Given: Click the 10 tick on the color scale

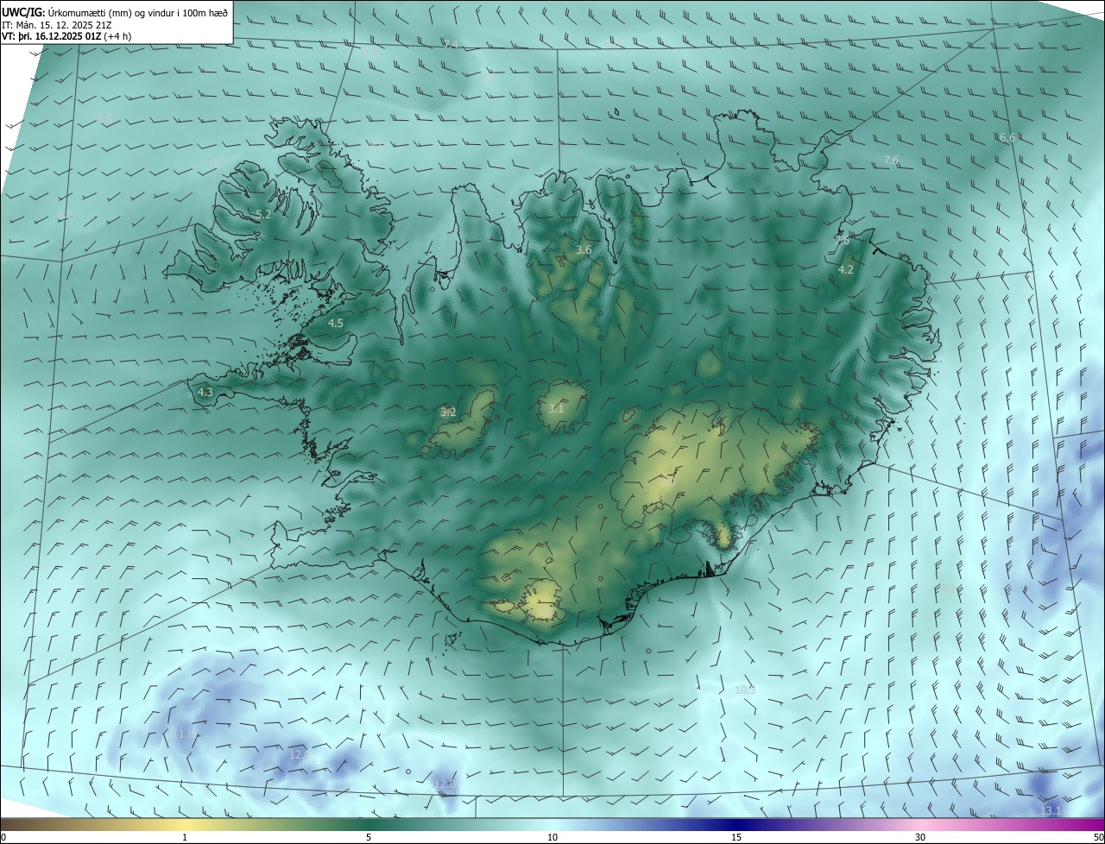Looking at the screenshot, I should click(x=552, y=837).
